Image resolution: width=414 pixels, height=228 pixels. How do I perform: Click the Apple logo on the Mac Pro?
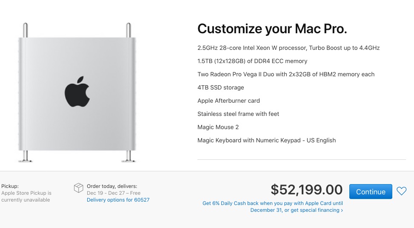[x=77, y=91]
